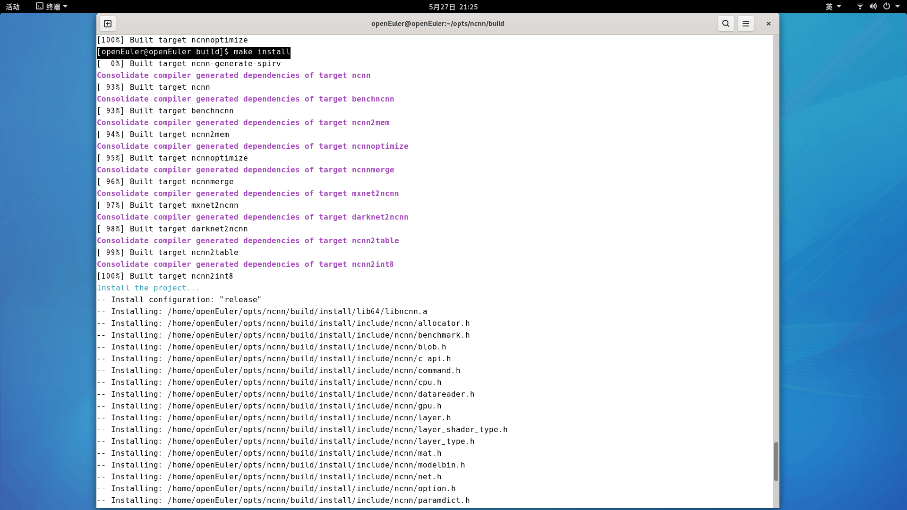Click the highlighted make install command line
Screen dimensions: 907x510
[x=194, y=52]
